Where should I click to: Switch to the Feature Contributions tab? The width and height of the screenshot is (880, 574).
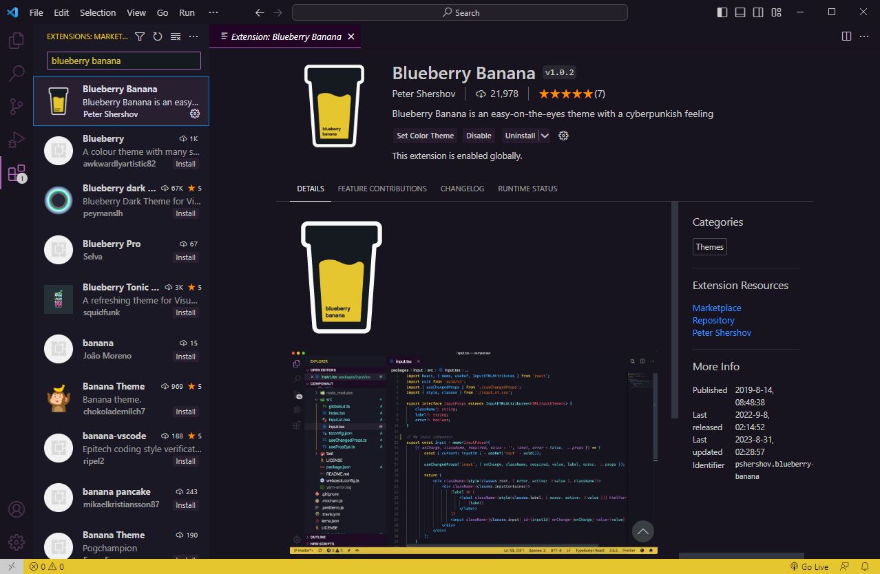[382, 189]
